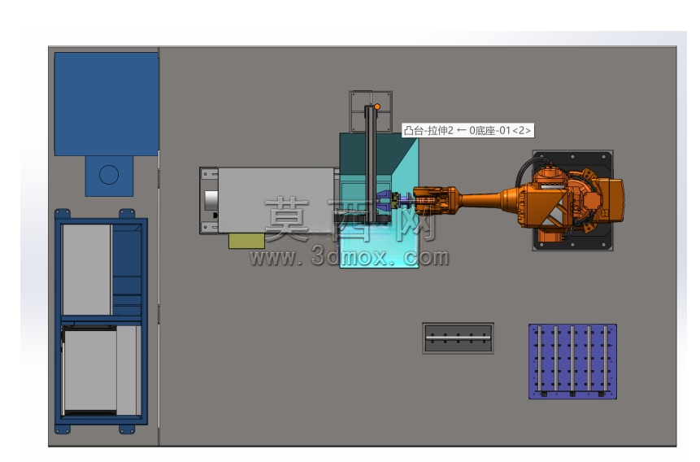Click the orange robot arm model
700x462 pixels.
coord(518,201)
